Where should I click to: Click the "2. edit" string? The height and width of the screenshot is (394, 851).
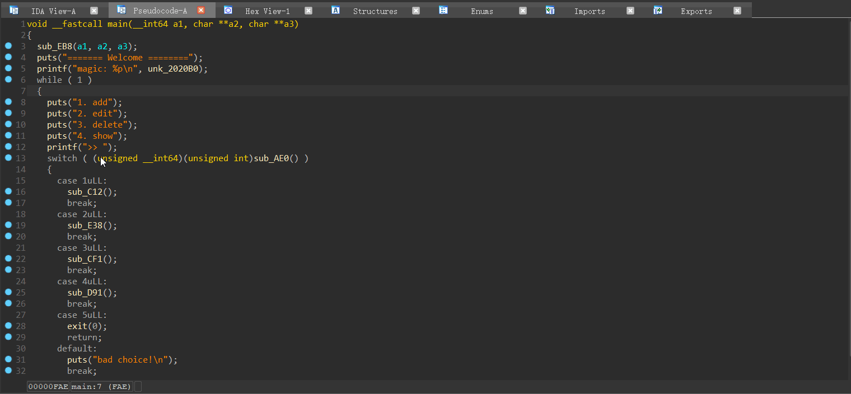pos(95,114)
